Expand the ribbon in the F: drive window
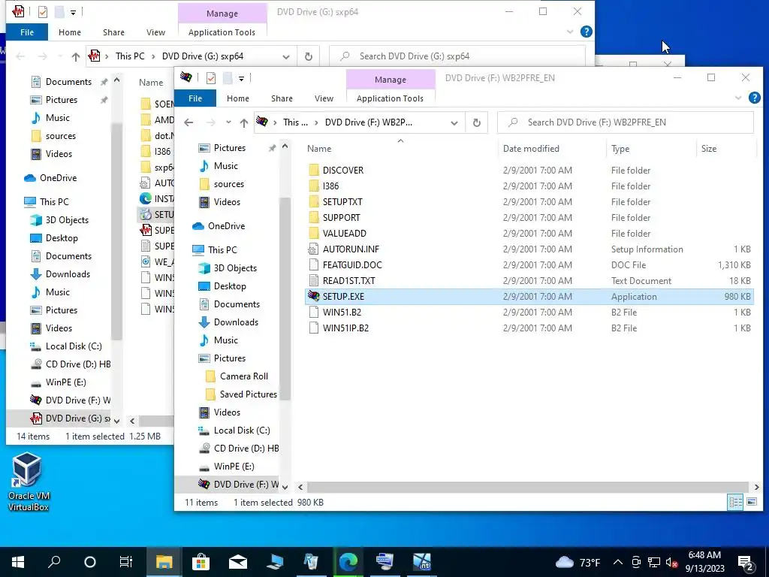 [x=737, y=98]
